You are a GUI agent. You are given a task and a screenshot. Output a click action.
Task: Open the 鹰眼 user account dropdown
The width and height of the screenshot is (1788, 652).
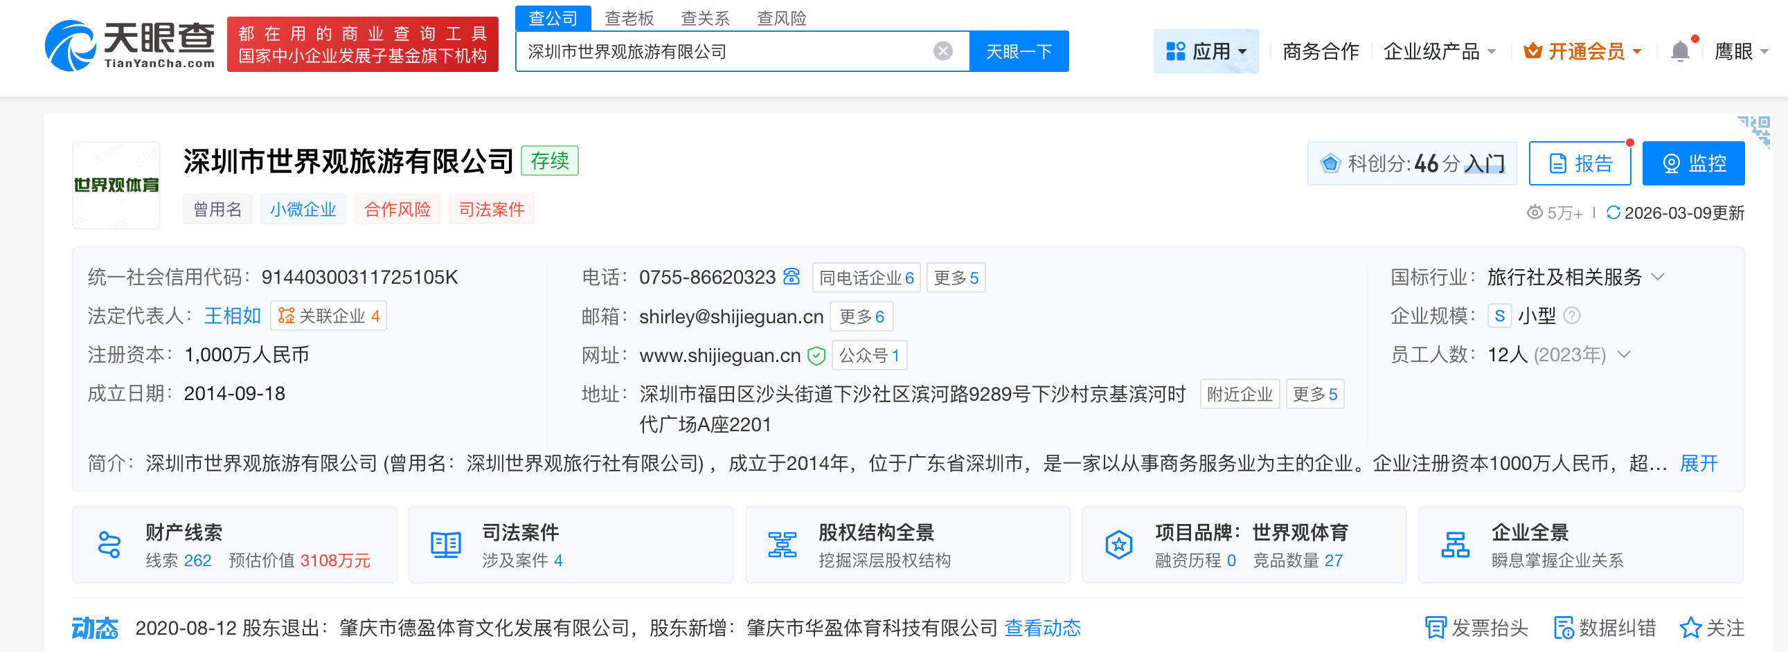(1741, 51)
